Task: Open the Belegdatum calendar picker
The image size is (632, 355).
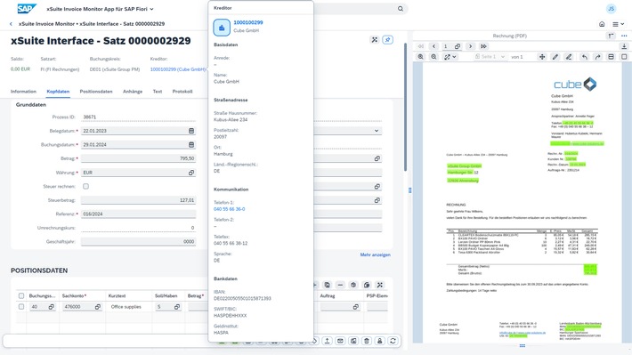Action: point(191,131)
